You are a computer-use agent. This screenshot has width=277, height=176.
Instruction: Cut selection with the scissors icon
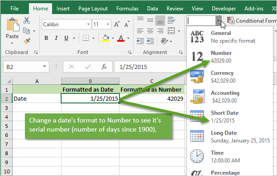pos(27,20)
